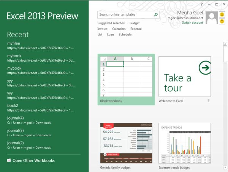Select the Blank workbook template
This screenshot has height=172, width=228.
126,80
